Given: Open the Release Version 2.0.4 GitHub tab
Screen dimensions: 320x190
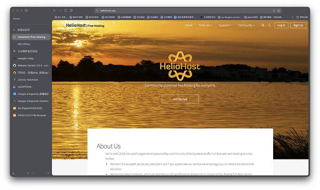Looking at the screenshot, I should click(31, 66).
